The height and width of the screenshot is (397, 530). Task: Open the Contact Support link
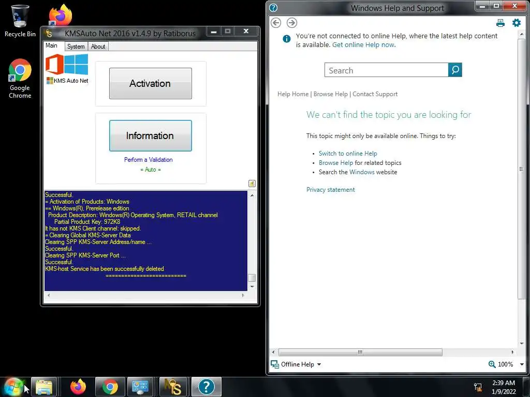[375, 94]
